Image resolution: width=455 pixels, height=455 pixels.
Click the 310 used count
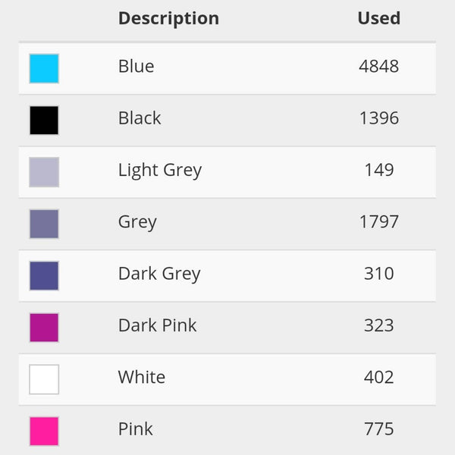pos(378,274)
